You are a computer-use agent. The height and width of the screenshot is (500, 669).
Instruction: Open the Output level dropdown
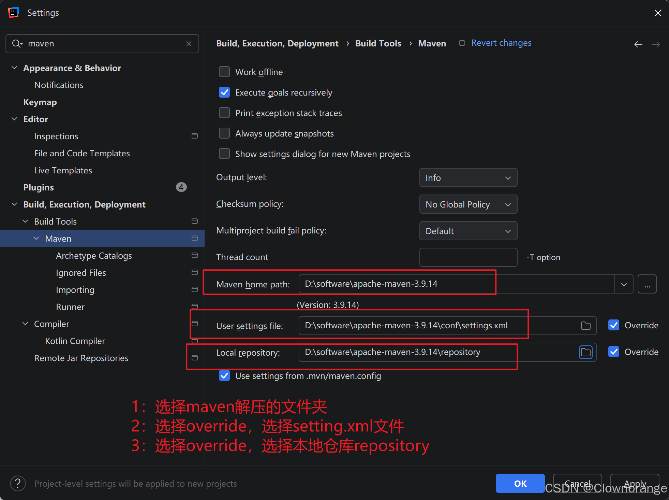coord(468,178)
